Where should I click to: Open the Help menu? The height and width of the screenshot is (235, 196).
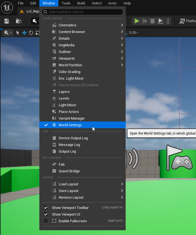[127, 3]
